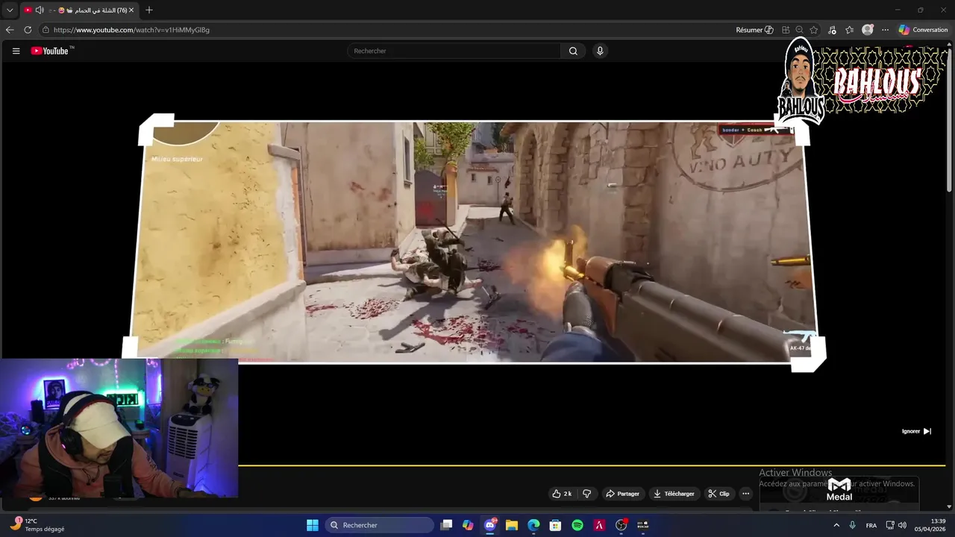Click the address bar URL
The height and width of the screenshot is (537, 955).
[131, 30]
